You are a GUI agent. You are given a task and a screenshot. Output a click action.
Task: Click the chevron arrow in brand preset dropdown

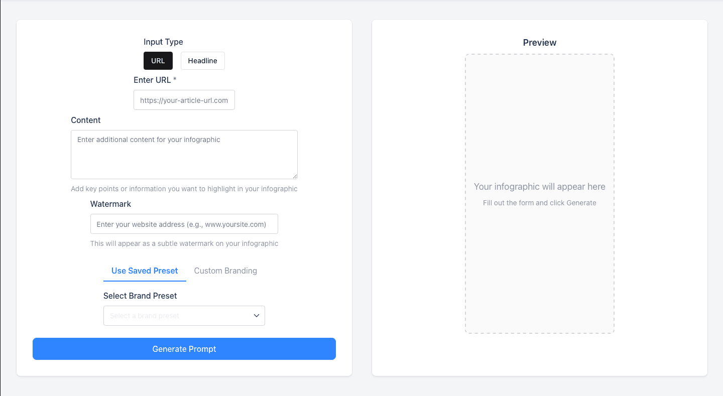point(256,316)
